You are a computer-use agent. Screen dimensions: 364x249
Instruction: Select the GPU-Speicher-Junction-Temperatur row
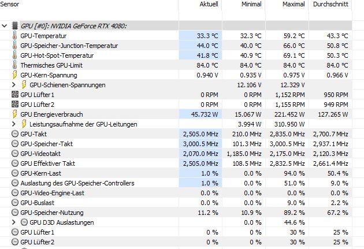(176, 46)
